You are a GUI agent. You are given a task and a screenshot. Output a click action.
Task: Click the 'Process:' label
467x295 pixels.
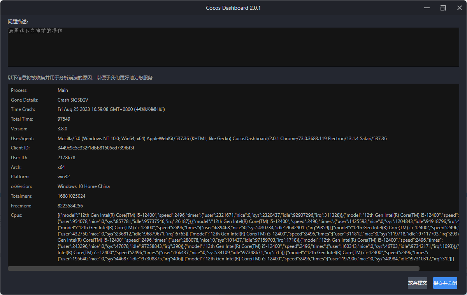pyautogui.click(x=19, y=90)
